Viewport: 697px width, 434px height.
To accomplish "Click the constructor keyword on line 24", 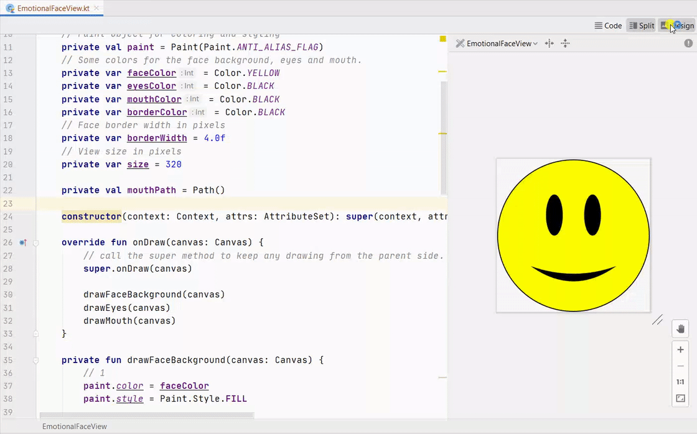I will (91, 216).
